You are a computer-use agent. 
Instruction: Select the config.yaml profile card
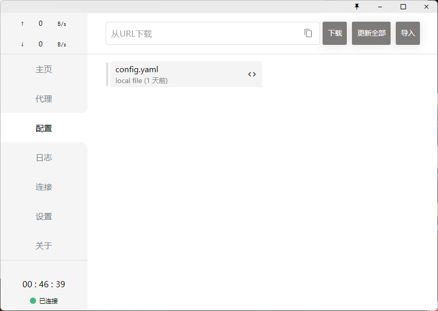point(175,74)
